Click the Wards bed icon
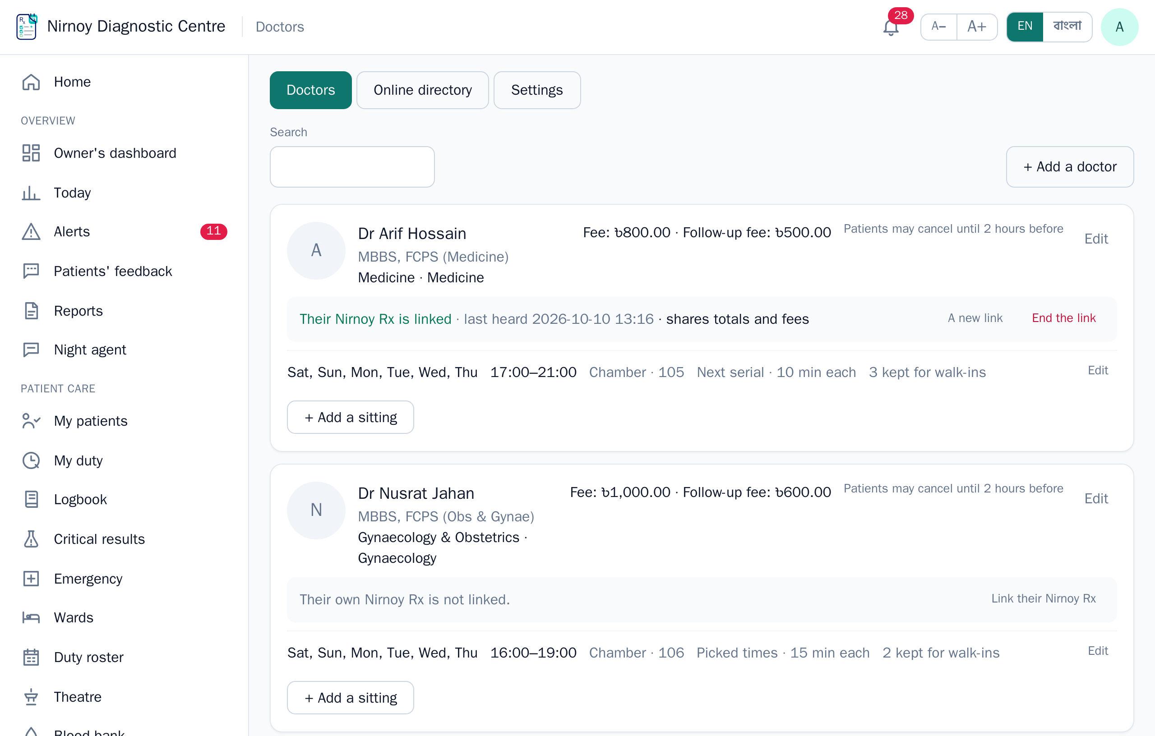1155x736 pixels. click(x=31, y=617)
